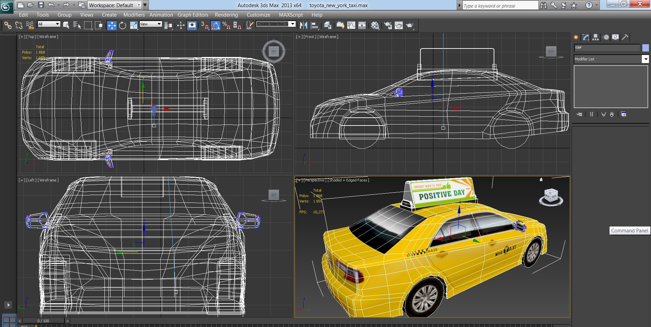Click the Top viewport Wireframe label
651x327 pixels.
pyautogui.click(x=48, y=37)
